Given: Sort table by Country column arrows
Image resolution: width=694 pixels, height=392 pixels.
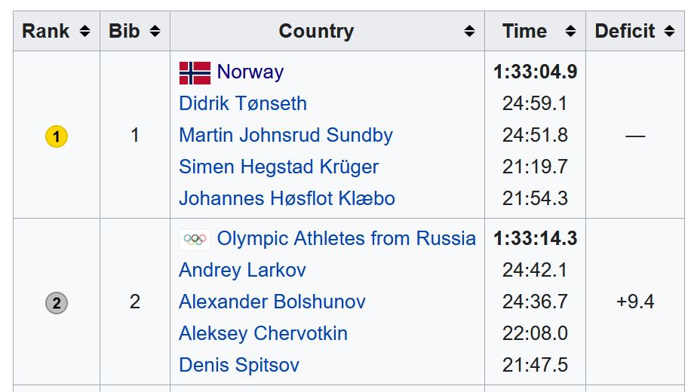Looking at the screenshot, I should (x=469, y=32).
